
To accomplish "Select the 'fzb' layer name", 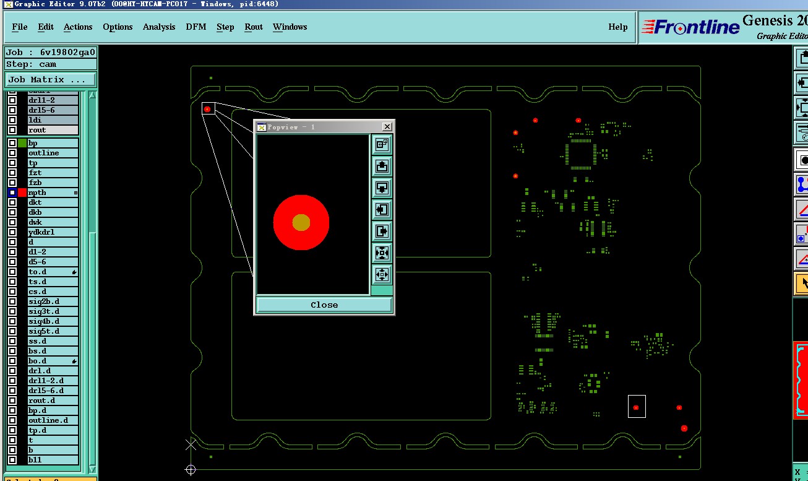I will point(53,183).
